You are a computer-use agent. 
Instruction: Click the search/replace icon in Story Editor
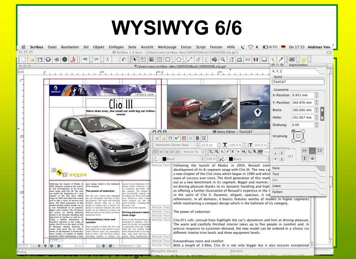pyautogui.click(x=204, y=138)
